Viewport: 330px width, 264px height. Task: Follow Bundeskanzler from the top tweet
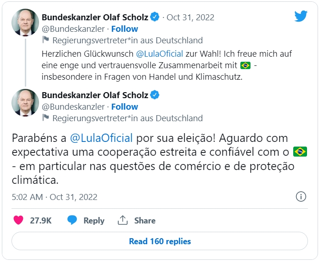click(125, 29)
